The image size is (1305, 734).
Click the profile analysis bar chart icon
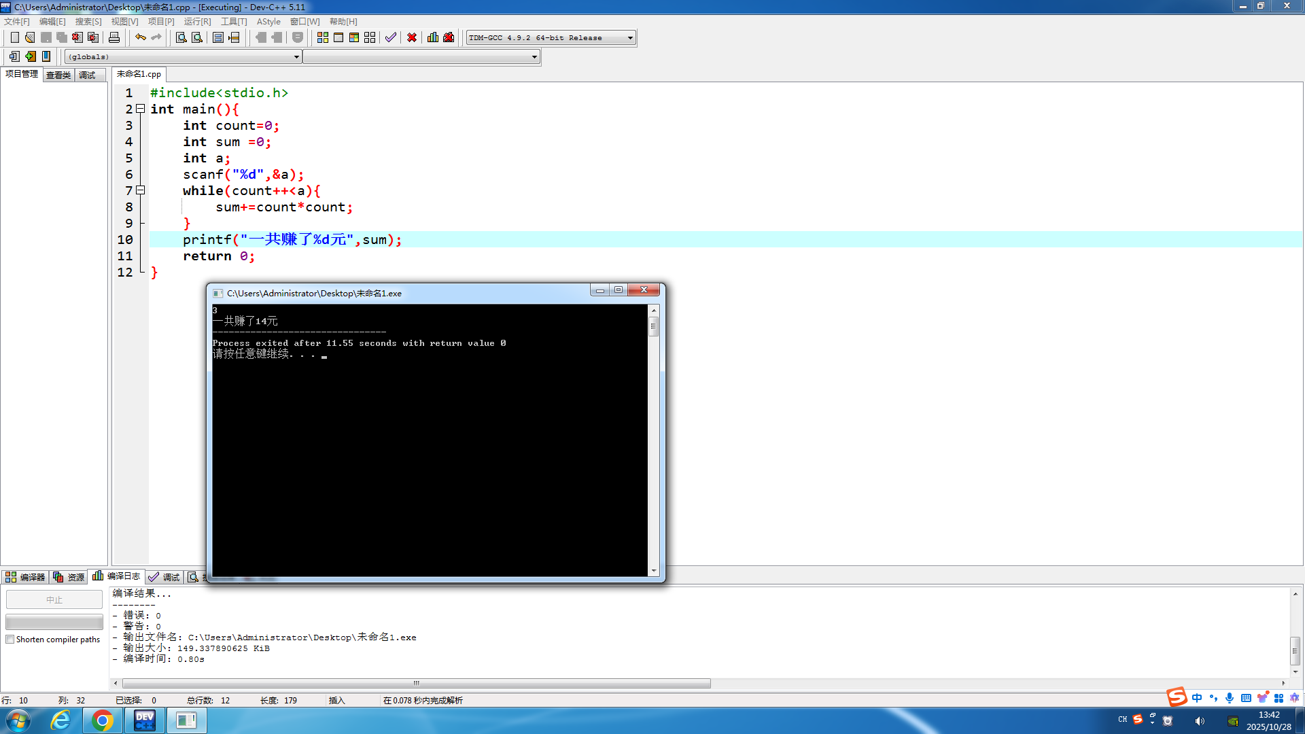point(433,37)
